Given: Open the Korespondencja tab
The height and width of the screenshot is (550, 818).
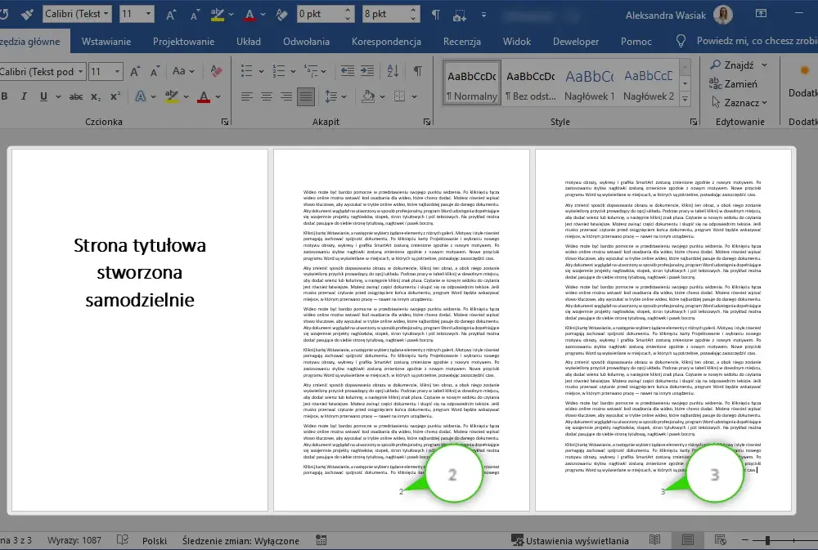Looking at the screenshot, I should tap(386, 42).
